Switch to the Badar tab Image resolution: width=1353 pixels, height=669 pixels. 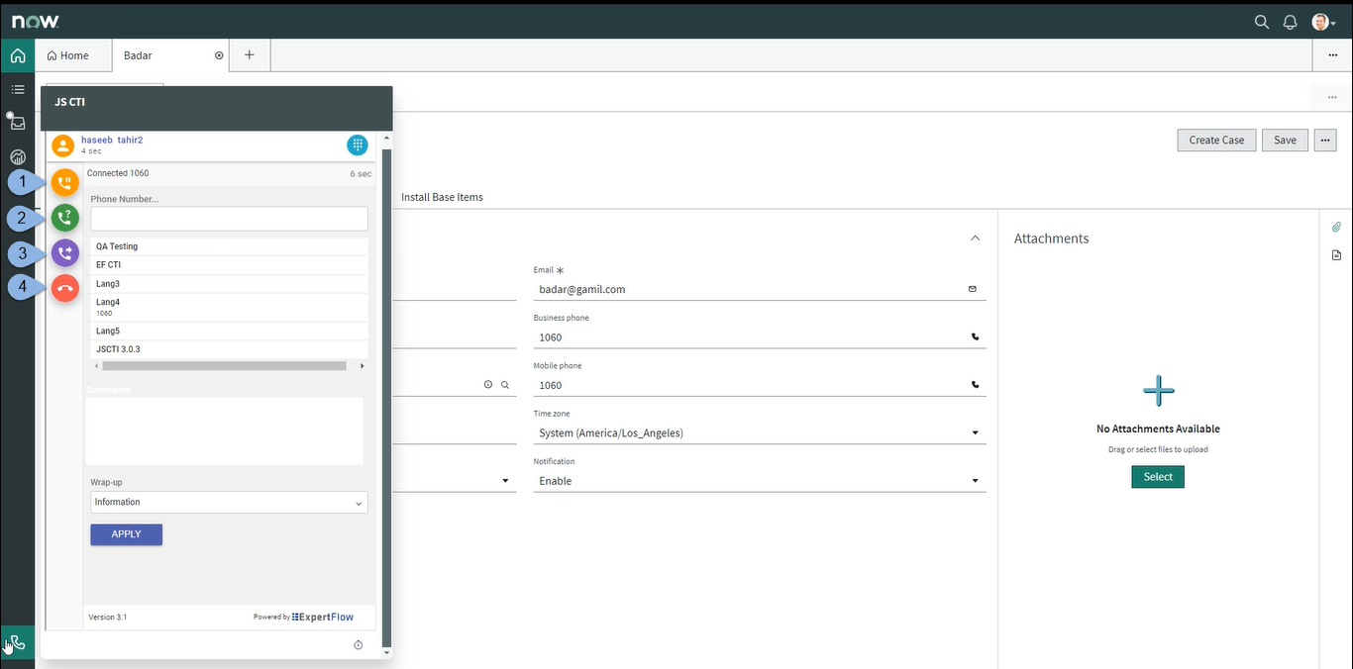[139, 55]
